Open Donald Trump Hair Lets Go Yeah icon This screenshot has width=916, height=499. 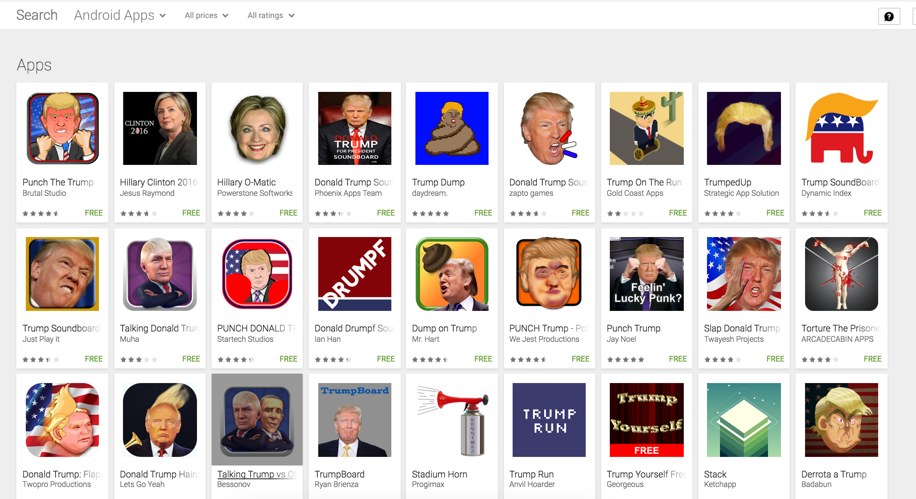coord(160,420)
